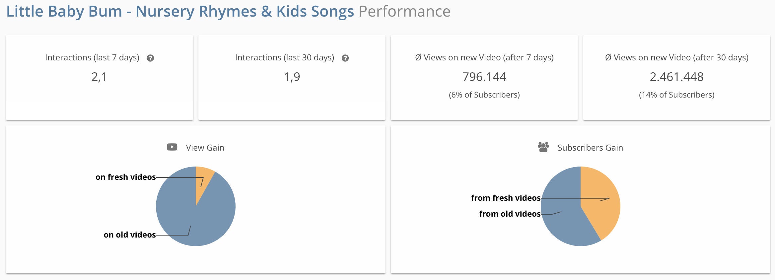
Task: Click the "from fresh videos" pie label
Action: [506, 198]
